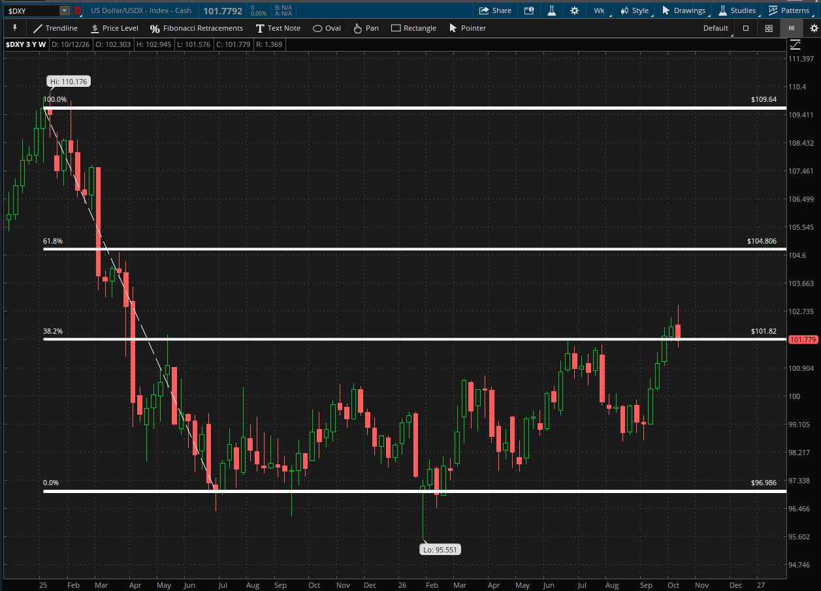Screen dimensions: 821x591
Task: Open the Drawings menu
Action: coord(683,10)
